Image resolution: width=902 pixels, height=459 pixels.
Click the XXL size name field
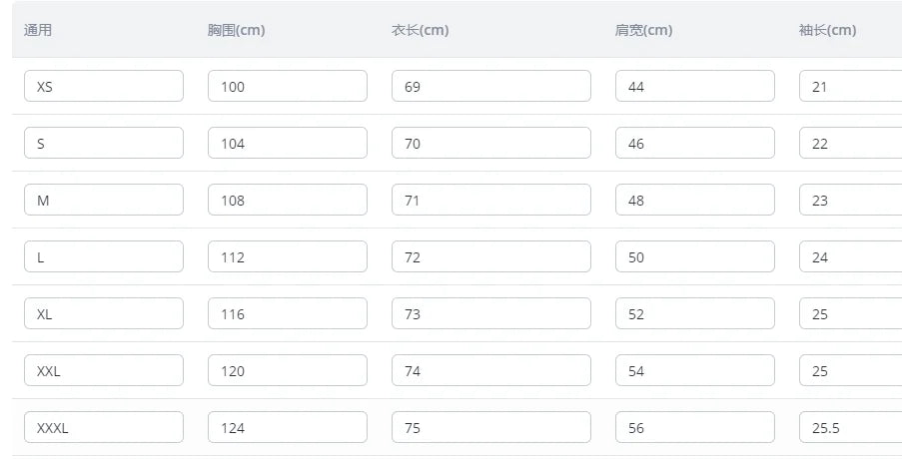point(104,370)
